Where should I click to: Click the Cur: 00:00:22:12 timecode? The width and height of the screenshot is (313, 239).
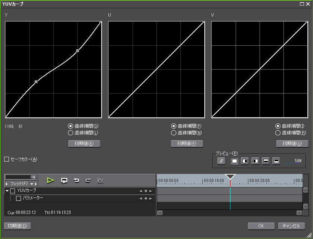22,212
